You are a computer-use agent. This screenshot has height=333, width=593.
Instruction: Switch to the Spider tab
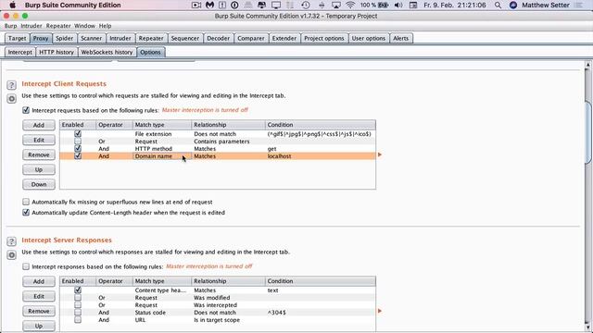click(64, 38)
